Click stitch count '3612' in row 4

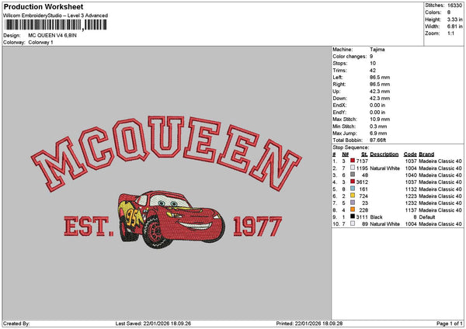pos(362,182)
